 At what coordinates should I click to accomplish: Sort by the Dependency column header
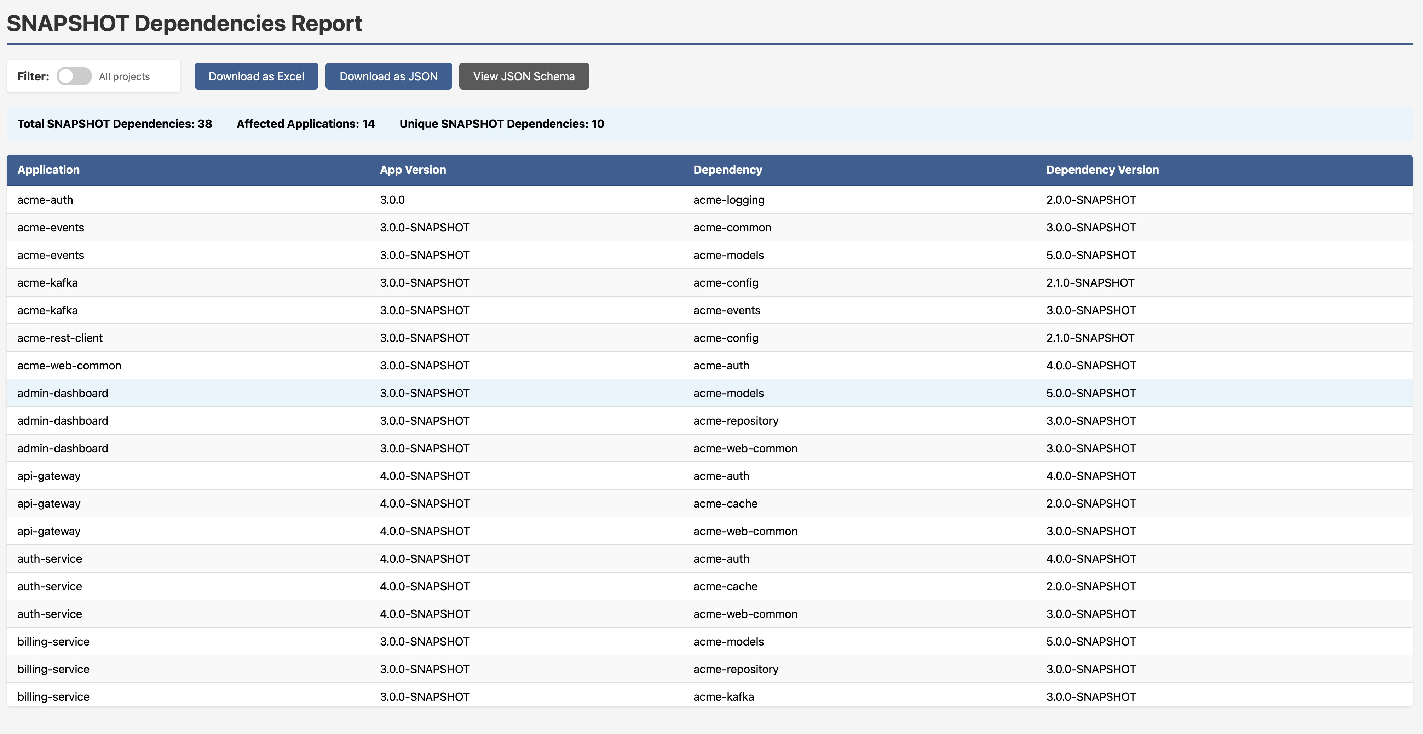pos(727,170)
